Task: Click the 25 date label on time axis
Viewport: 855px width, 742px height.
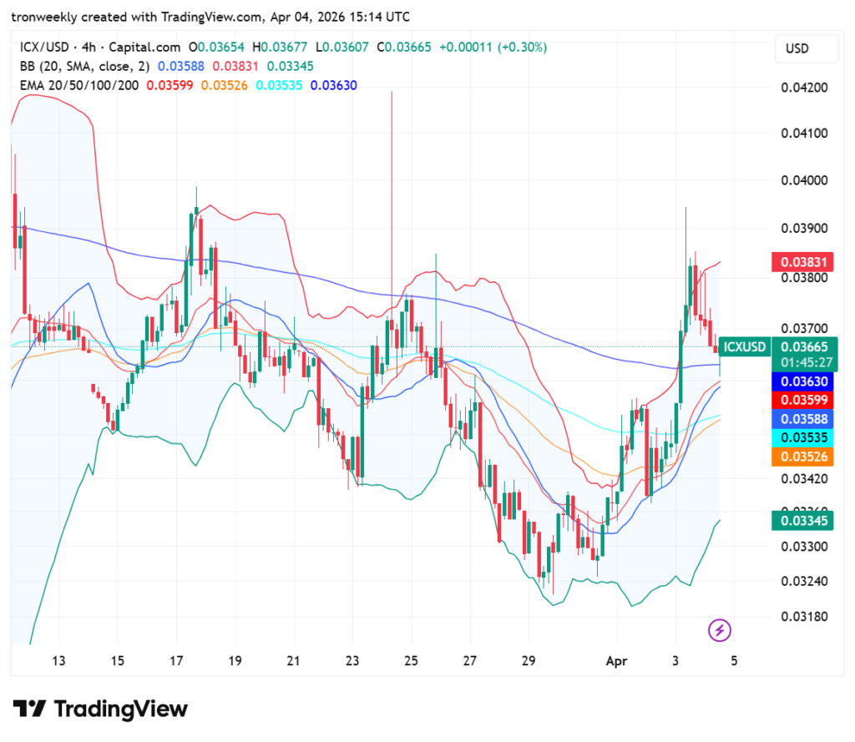Action: click(x=411, y=661)
